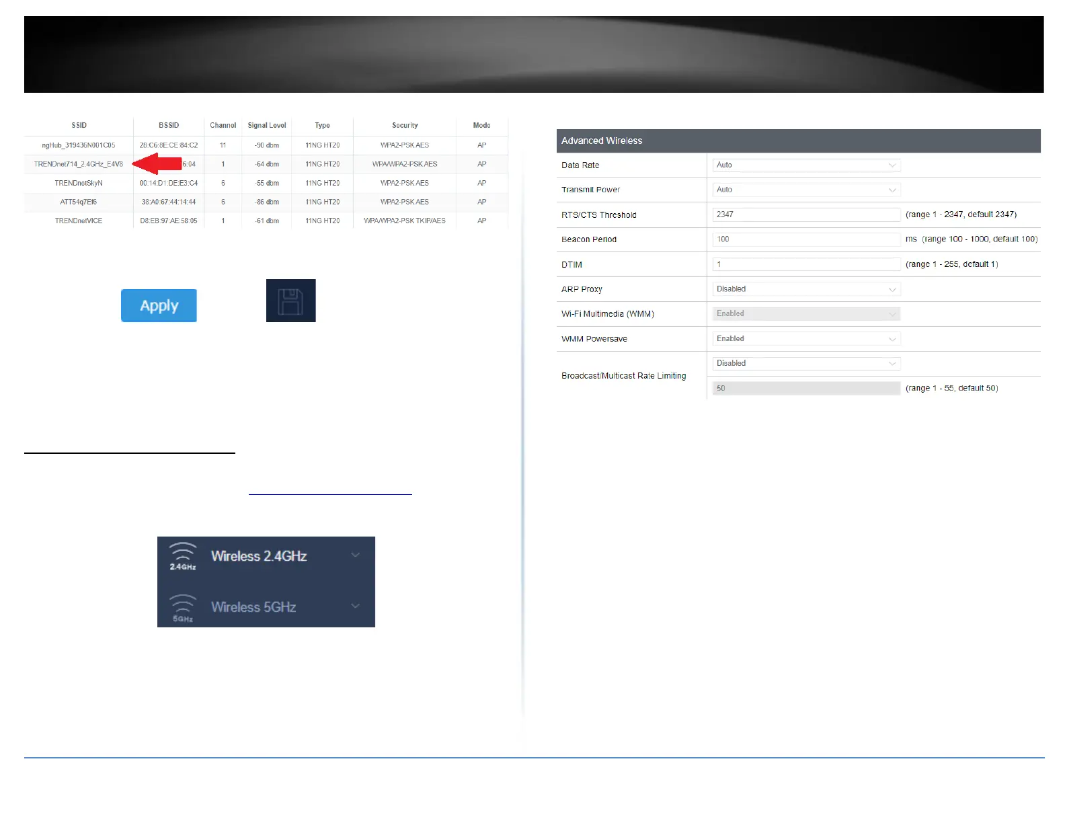
Task: Click BSSID 00:14:D1:DE:E3:C4
Action: pyautogui.click(x=169, y=183)
